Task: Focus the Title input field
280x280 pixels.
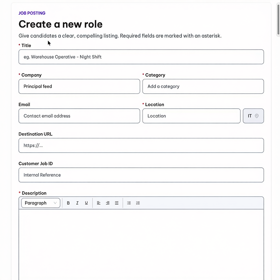Action: coord(141,57)
